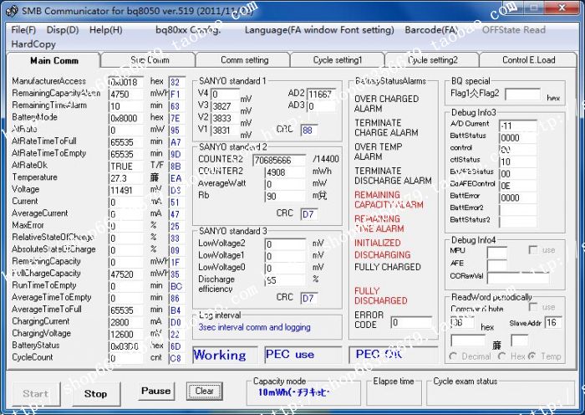This screenshot has height=415, width=585.
Task: Click the HardCopy menu item
Action: coord(33,44)
